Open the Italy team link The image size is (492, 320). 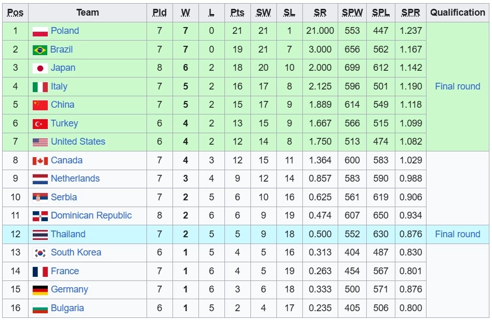click(x=59, y=86)
